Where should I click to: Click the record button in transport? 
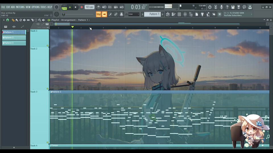coord(82,7)
